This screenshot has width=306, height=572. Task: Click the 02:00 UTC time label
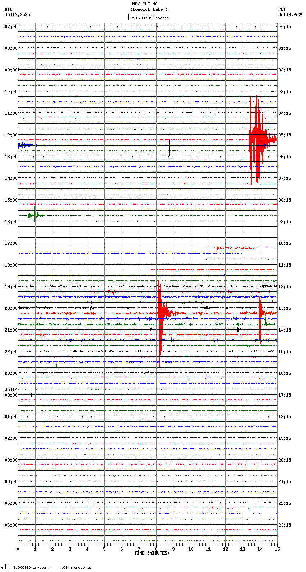[11, 438]
